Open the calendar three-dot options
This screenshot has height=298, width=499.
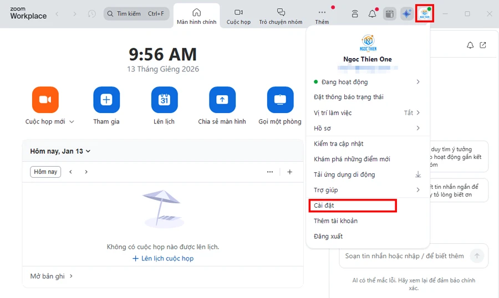[x=270, y=172]
